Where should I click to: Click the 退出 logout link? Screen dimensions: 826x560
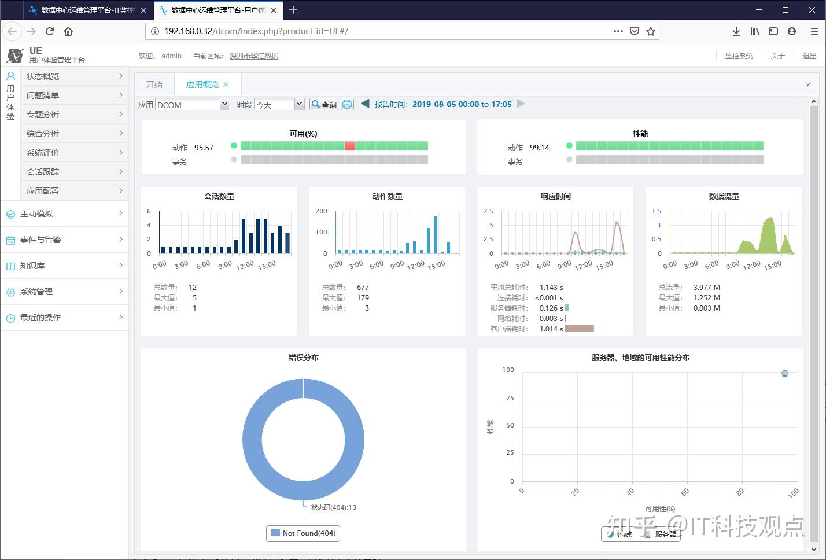coord(810,56)
